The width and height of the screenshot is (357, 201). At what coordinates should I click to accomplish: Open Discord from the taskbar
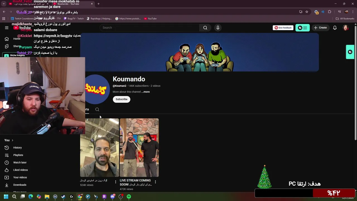pyautogui.click(x=112, y=197)
